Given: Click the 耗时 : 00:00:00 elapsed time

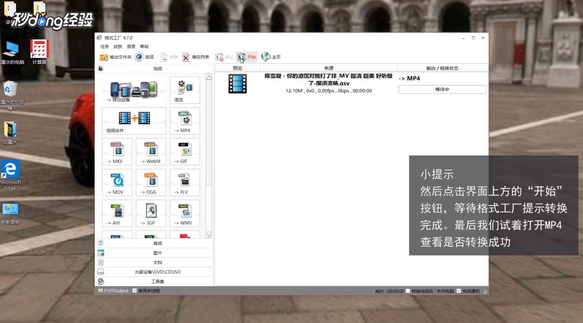Looking at the screenshot, I should (x=389, y=292).
